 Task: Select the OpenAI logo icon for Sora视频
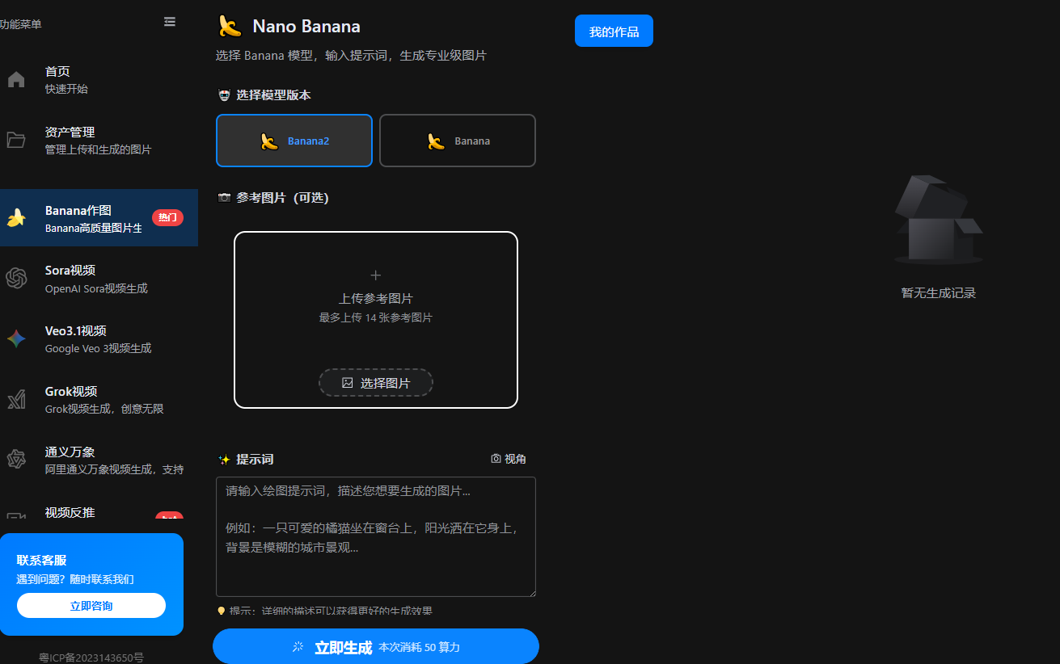16,278
